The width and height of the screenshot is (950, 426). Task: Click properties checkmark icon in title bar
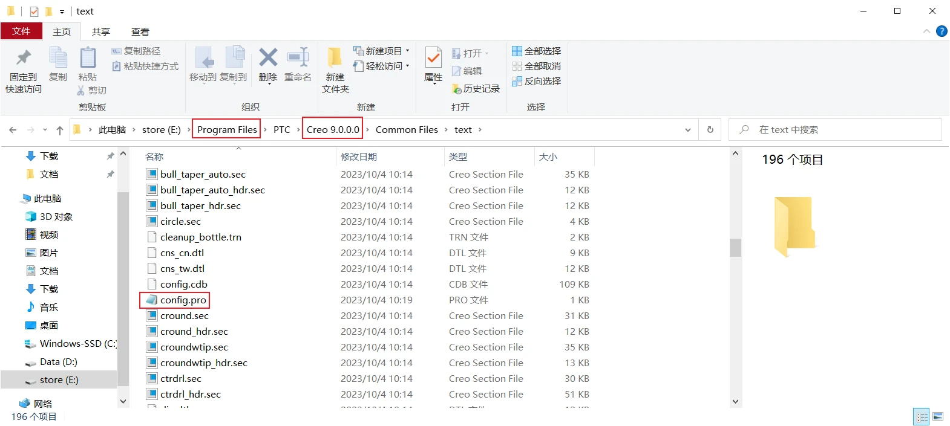click(x=34, y=11)
